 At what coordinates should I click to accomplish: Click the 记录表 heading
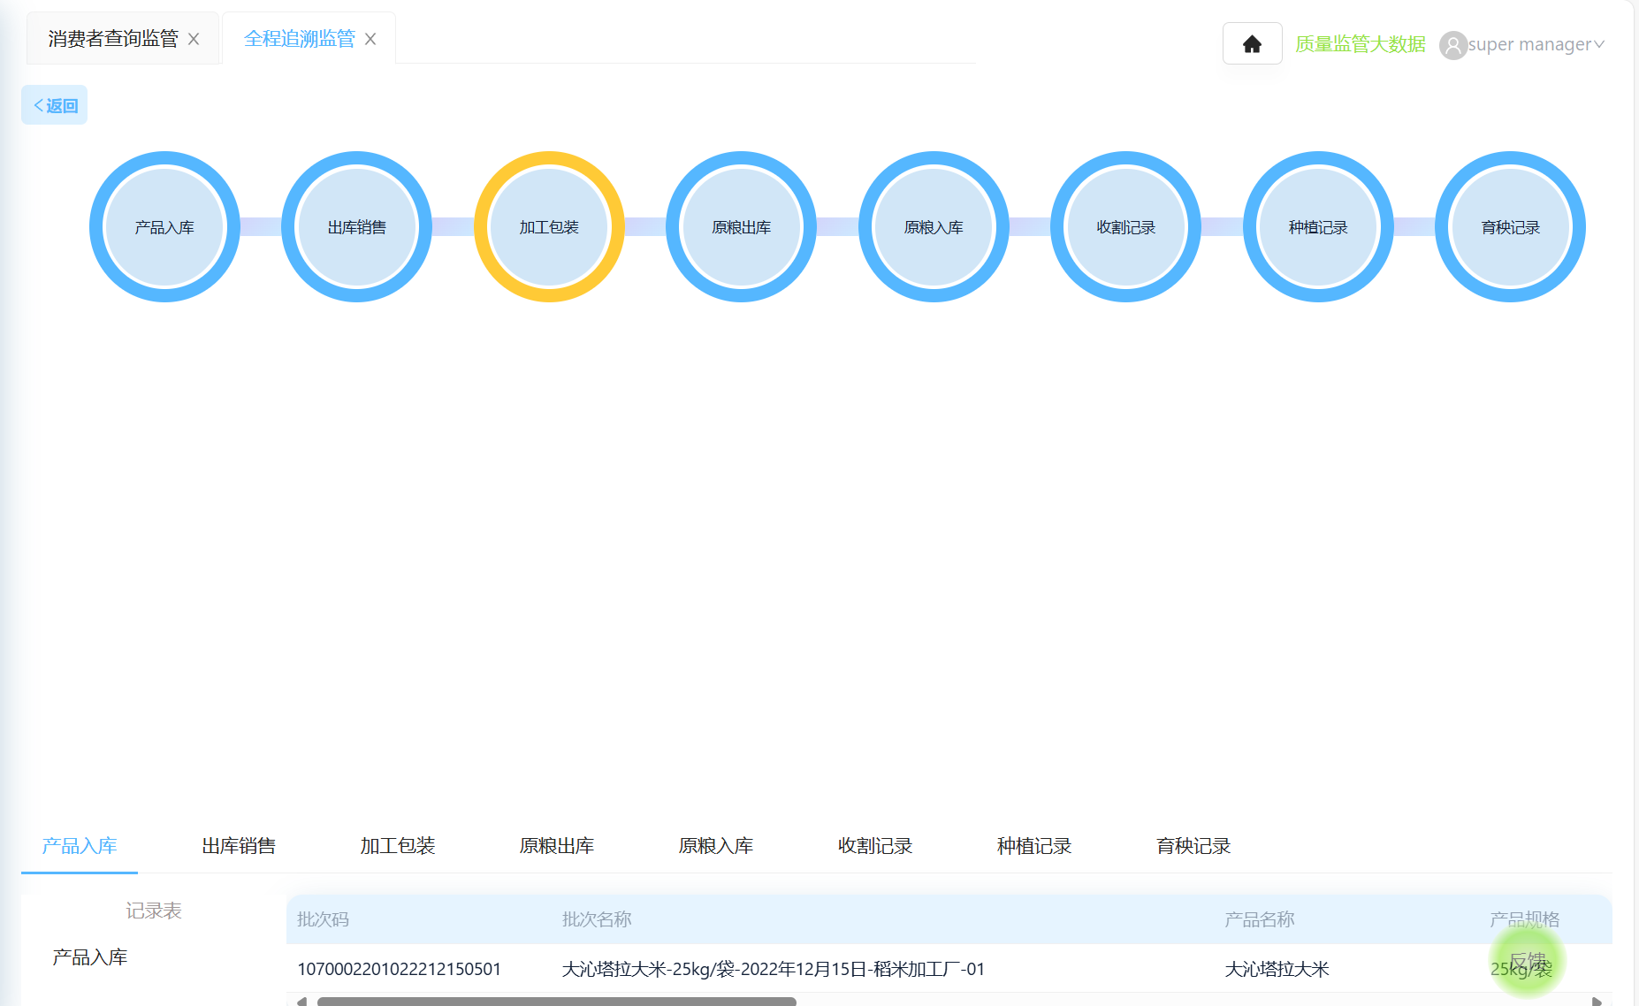154,911
